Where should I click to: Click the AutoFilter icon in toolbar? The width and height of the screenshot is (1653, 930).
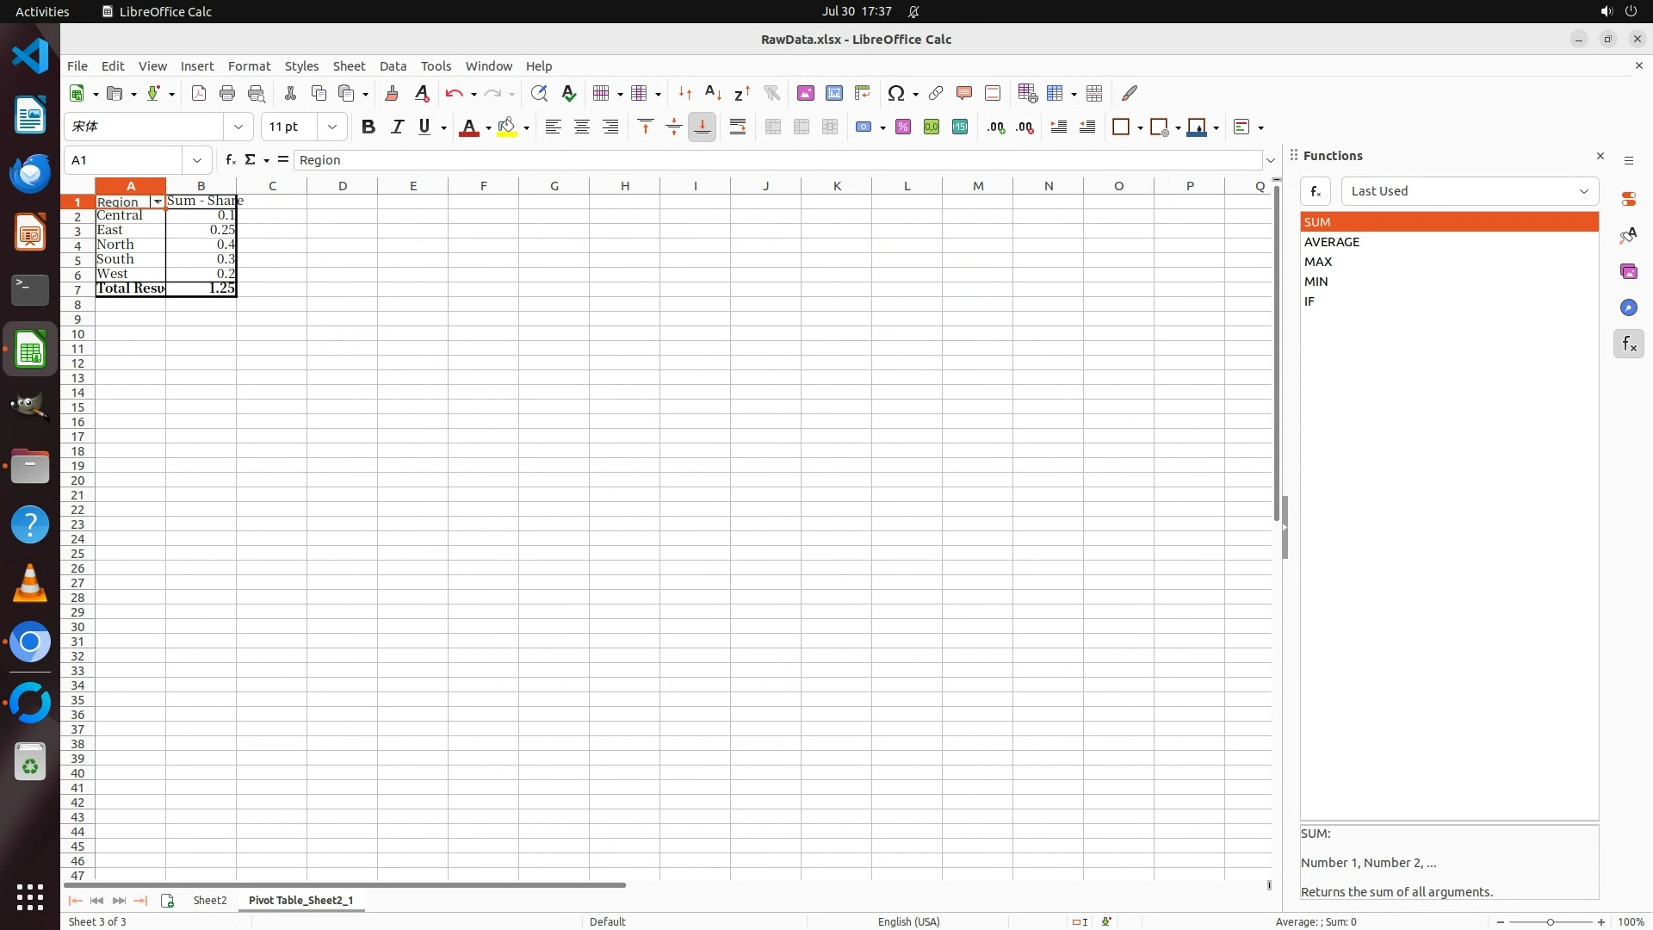point(771,93)
